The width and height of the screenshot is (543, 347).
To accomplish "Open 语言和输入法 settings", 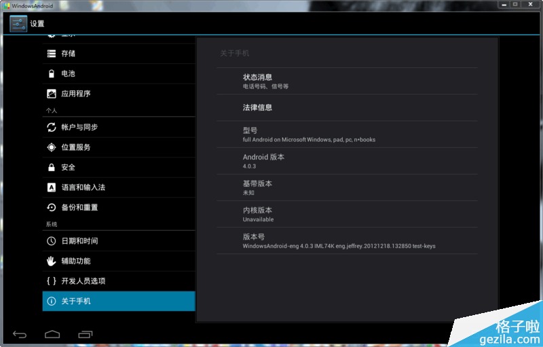I will click(119, 187).
